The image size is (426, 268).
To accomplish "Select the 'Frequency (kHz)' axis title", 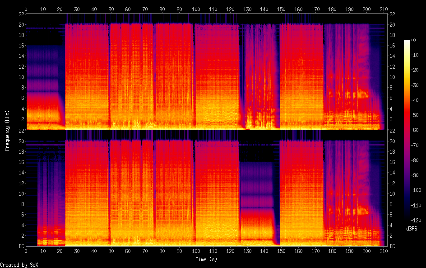I will coord(7,130).
